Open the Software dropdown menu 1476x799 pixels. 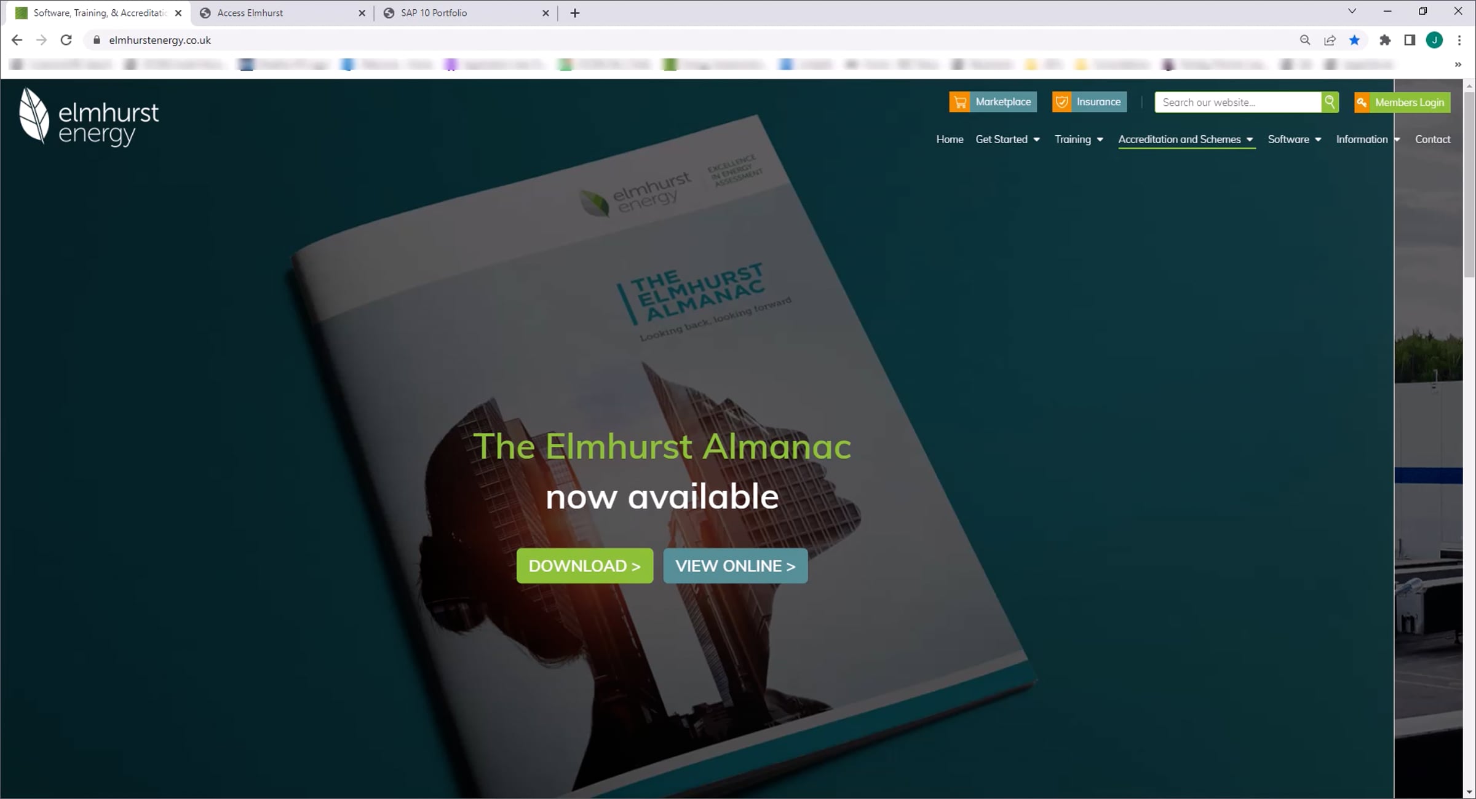1294,140
